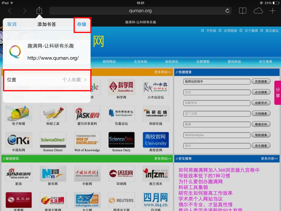Edit bookmark URL http://www.quman.org/
The width and height of the screenshot is (281, 211).
[53, 58]
